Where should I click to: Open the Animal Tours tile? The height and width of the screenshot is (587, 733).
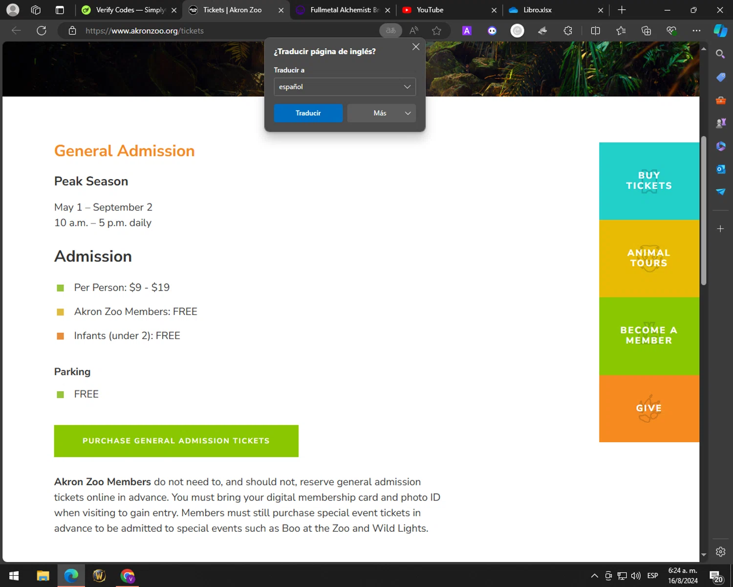pos(649,258)
